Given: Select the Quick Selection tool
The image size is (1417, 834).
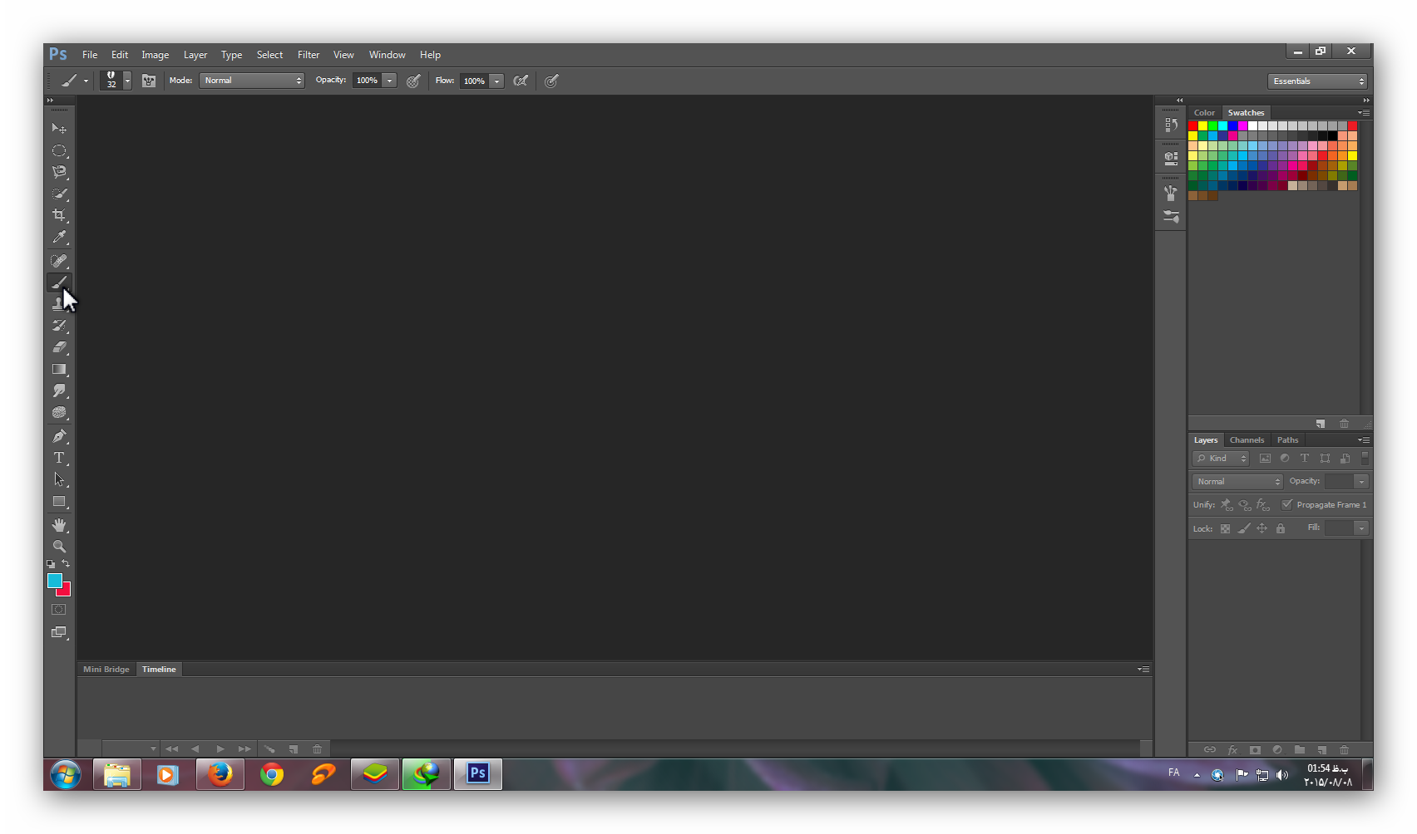Looking at the screenshot, I should [59, 194].
